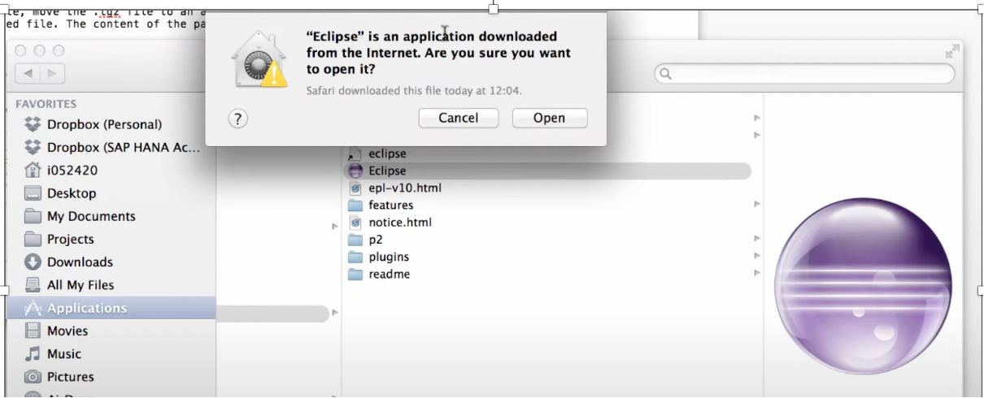Toggle fullscreen with the Finder window arrows
The width and height of the screenshot is (984, 398).
tap(951, 51)
